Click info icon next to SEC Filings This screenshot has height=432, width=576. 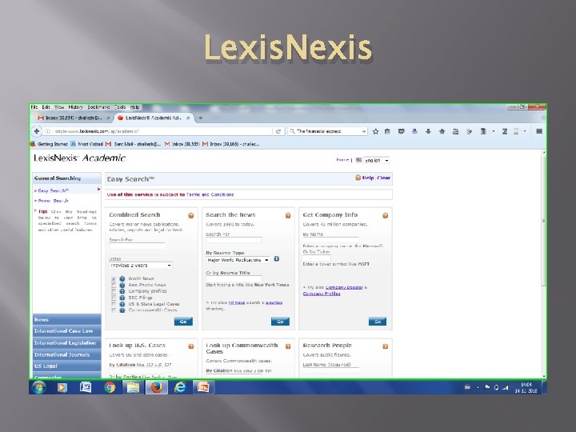(x=122, y=298)
